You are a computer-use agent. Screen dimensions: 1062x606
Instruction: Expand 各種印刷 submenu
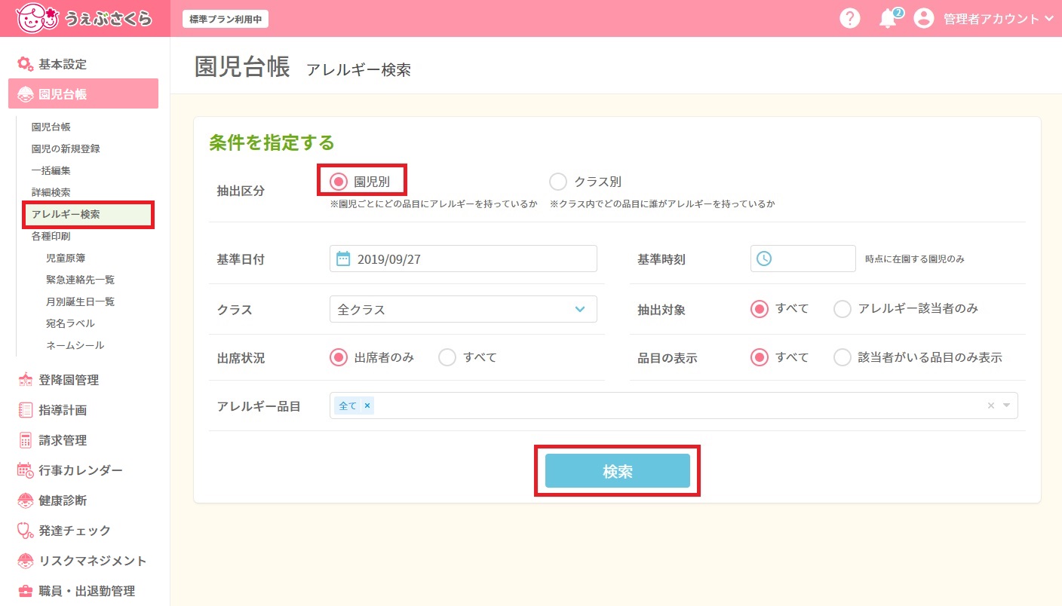pos(51,236)
